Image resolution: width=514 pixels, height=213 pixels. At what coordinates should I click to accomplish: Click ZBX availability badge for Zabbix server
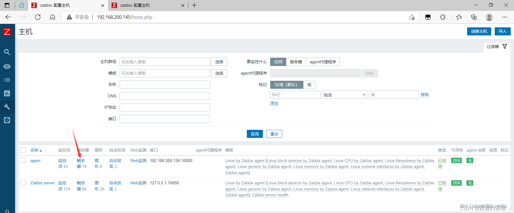(x=456, y=183)
